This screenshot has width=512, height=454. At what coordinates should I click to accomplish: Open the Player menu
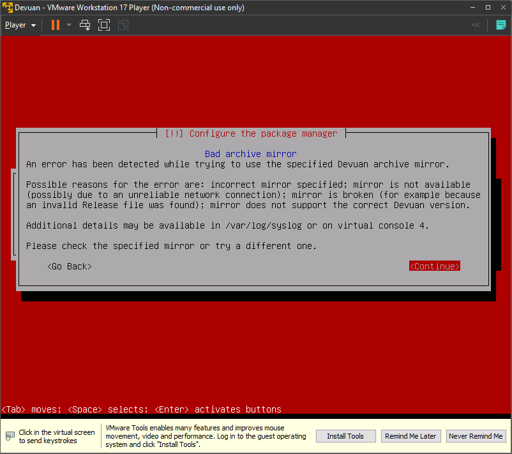[x=20, y=25]
